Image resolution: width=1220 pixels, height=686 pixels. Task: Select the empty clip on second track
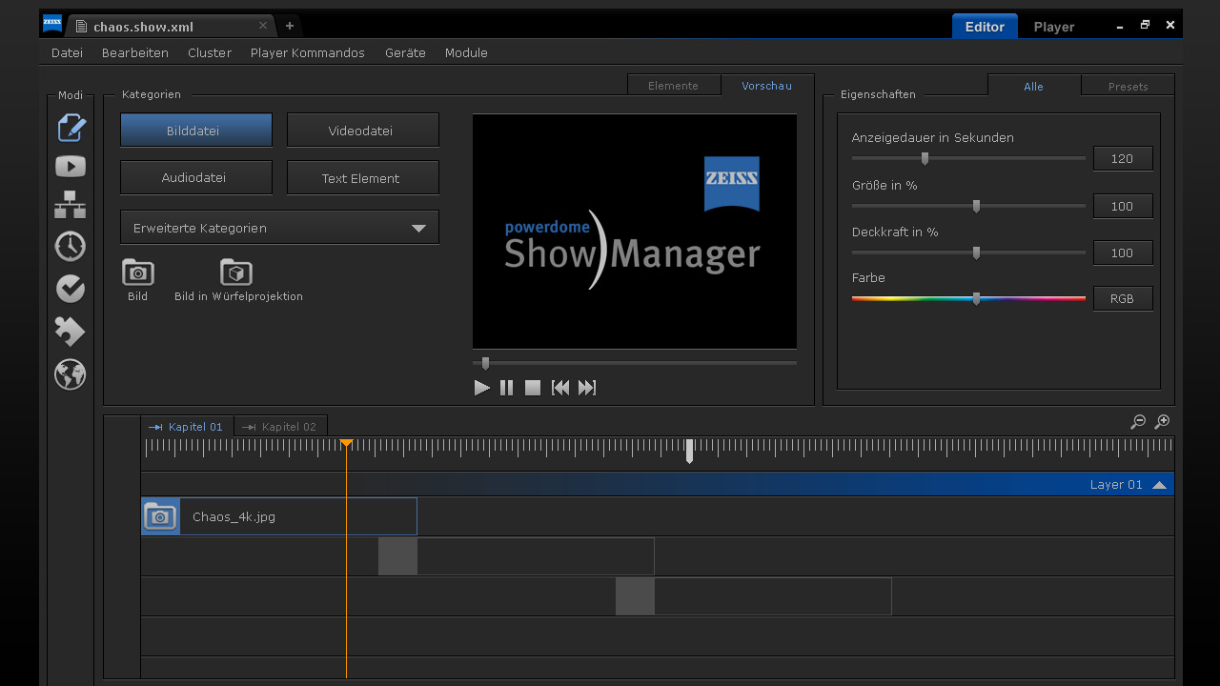click(517, 556)
